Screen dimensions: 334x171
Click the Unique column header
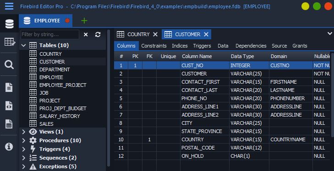click(168, 56)
